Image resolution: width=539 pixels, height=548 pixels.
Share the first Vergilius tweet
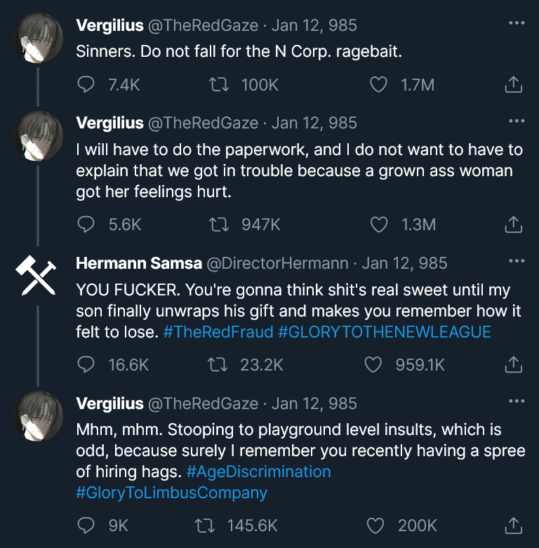pos(513,85)
